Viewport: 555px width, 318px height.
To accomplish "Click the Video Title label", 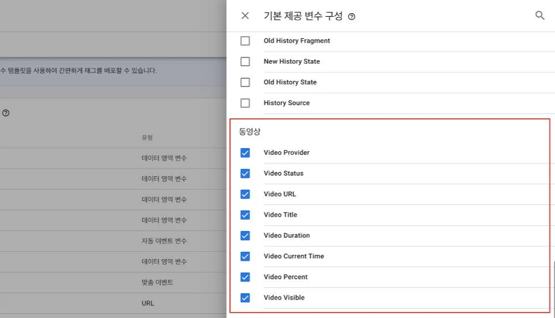I will pyautogui.click(x=280, y=214).
